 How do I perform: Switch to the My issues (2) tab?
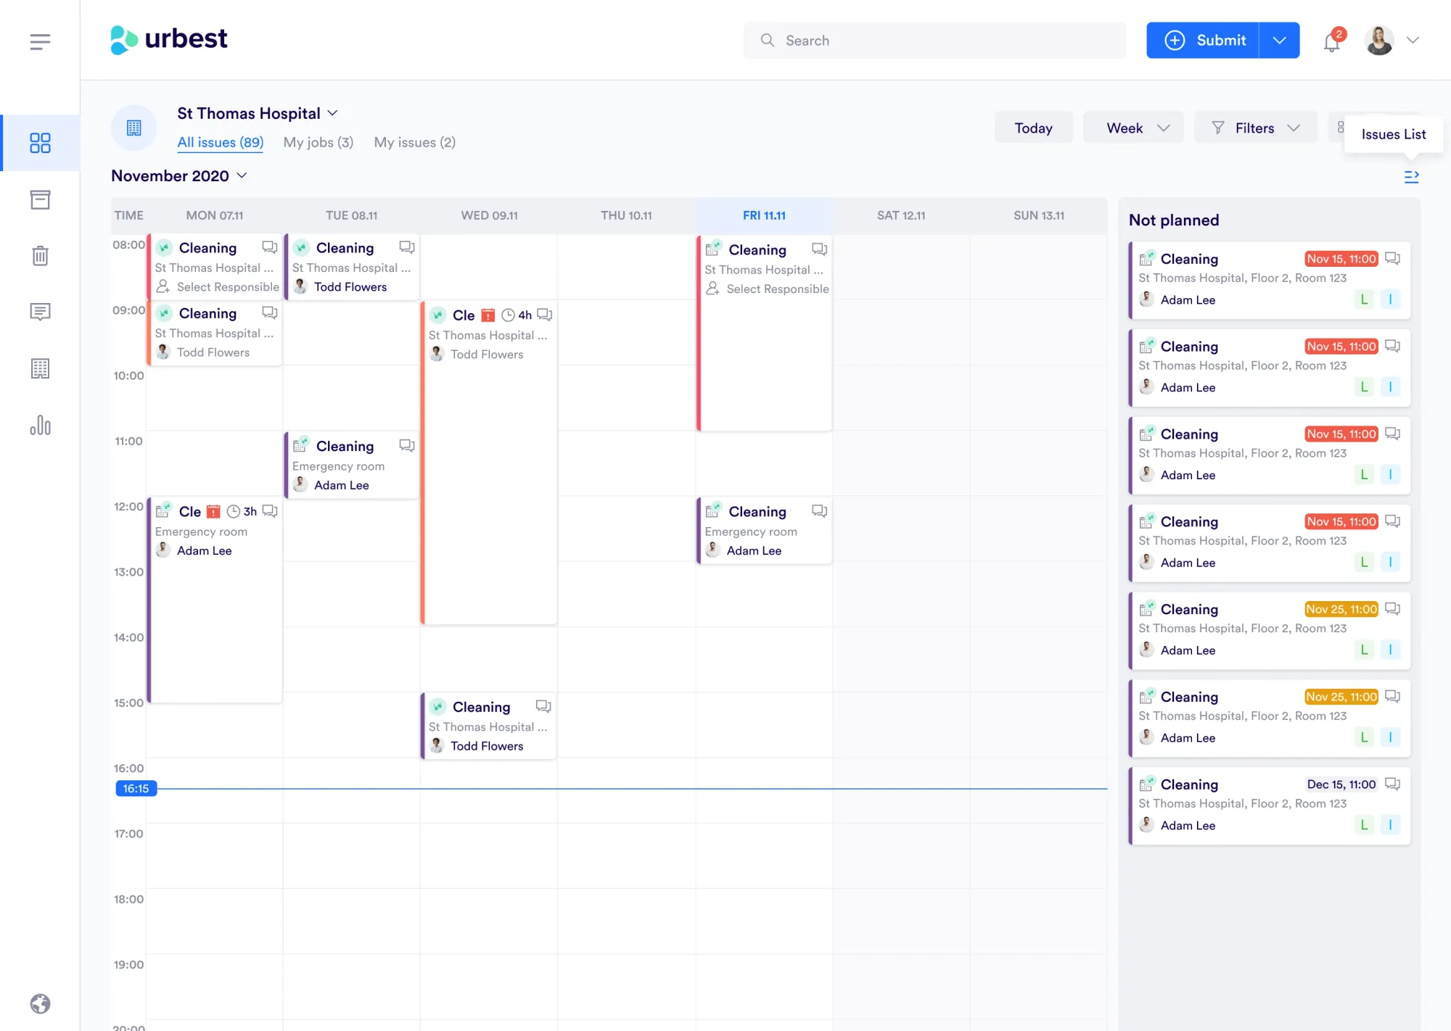414,142
